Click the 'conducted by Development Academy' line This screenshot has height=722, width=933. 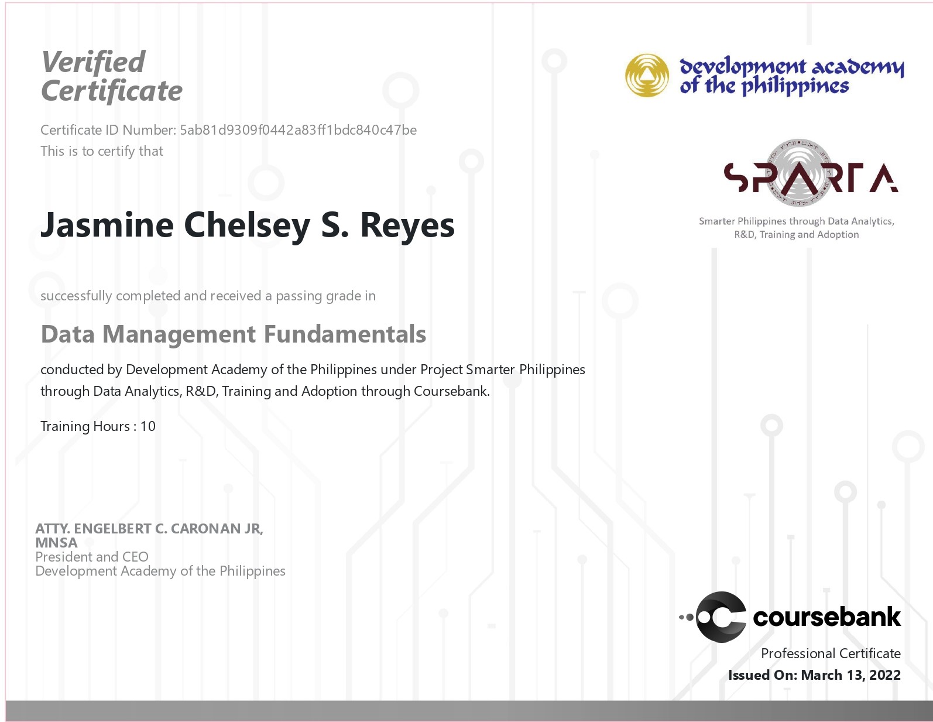tap(313, 369)
